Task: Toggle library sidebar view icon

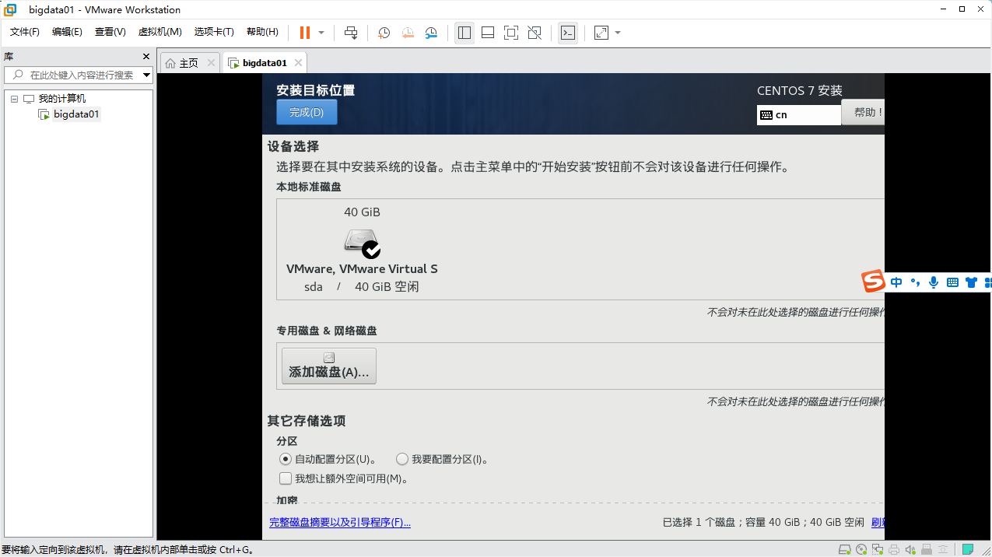Action: coord(464,33)
